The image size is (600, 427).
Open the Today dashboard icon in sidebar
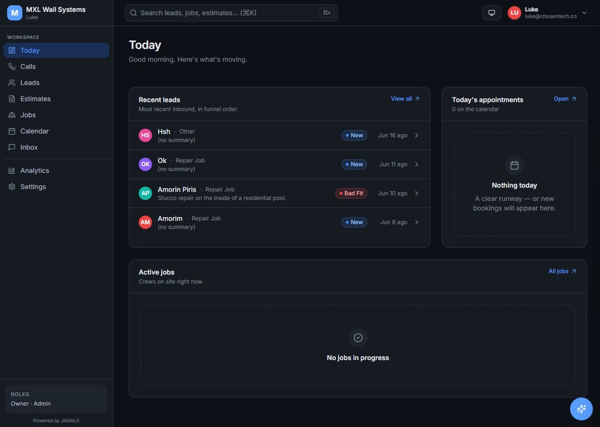pyautogui.click(x=12, y=50)
